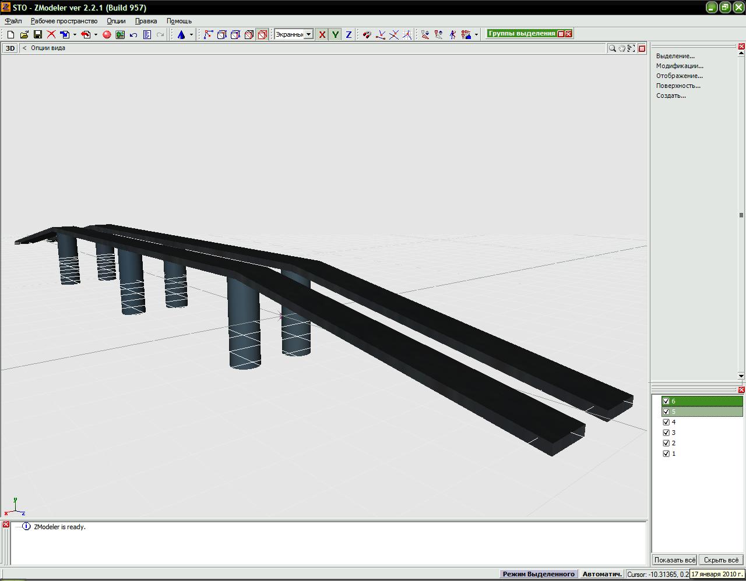Open the dropdown arrow at the toolbar end
Viewport: 746px width, 581px height.
(476, 35)
